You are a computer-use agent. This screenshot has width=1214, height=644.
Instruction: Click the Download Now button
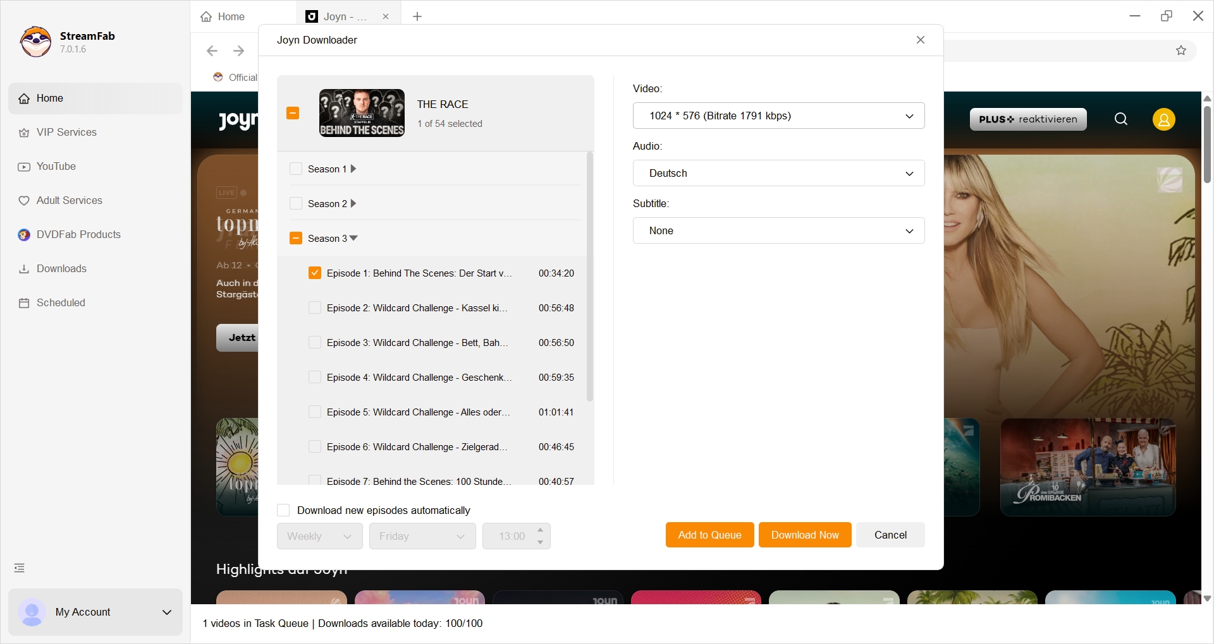pos(804,535)
